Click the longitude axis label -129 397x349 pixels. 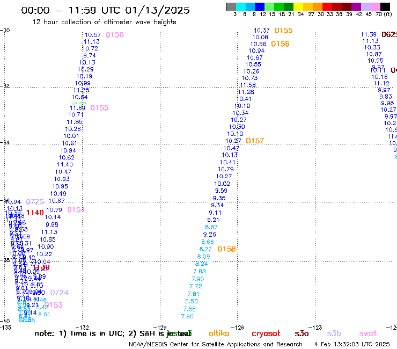point(160,328)
